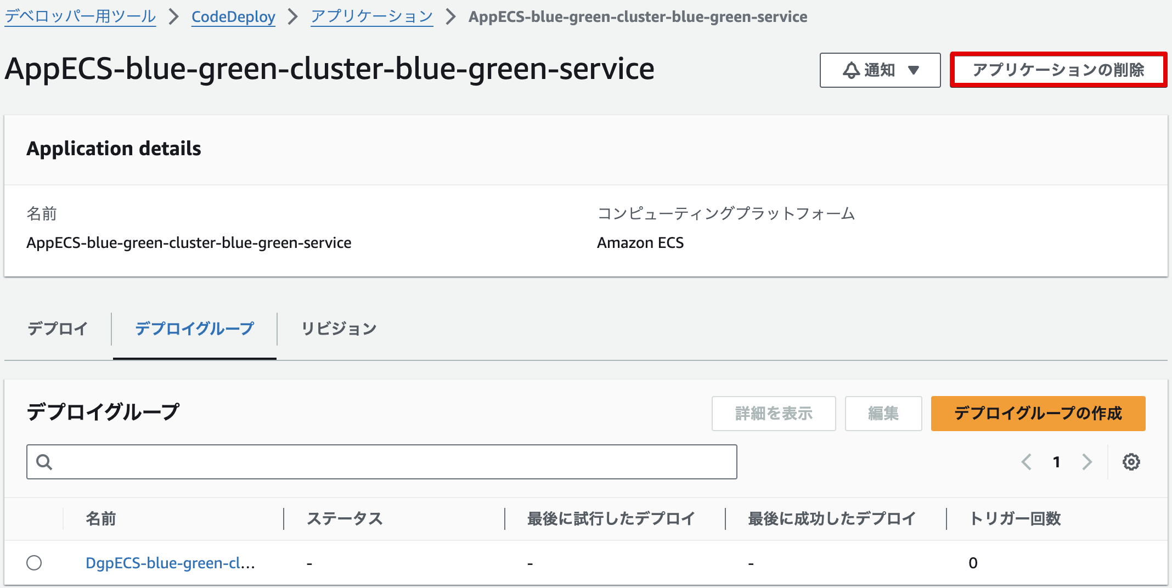This screenshot has height=588, width=1172.
Task: Click the previous page chevron arrow
Action: [1026, 462]
